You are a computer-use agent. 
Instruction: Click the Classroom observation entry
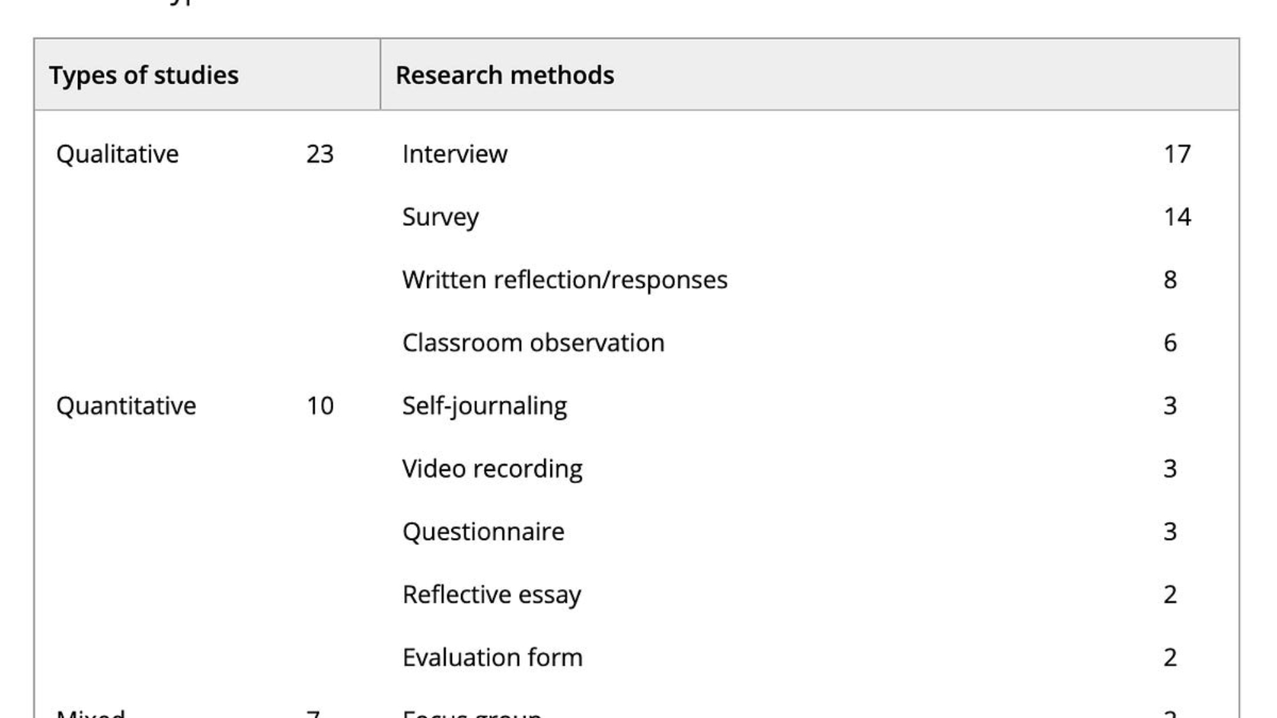pos(533,343)
